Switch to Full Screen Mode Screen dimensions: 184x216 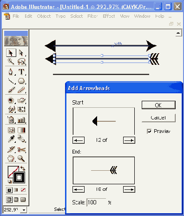(x=23, y=200)
